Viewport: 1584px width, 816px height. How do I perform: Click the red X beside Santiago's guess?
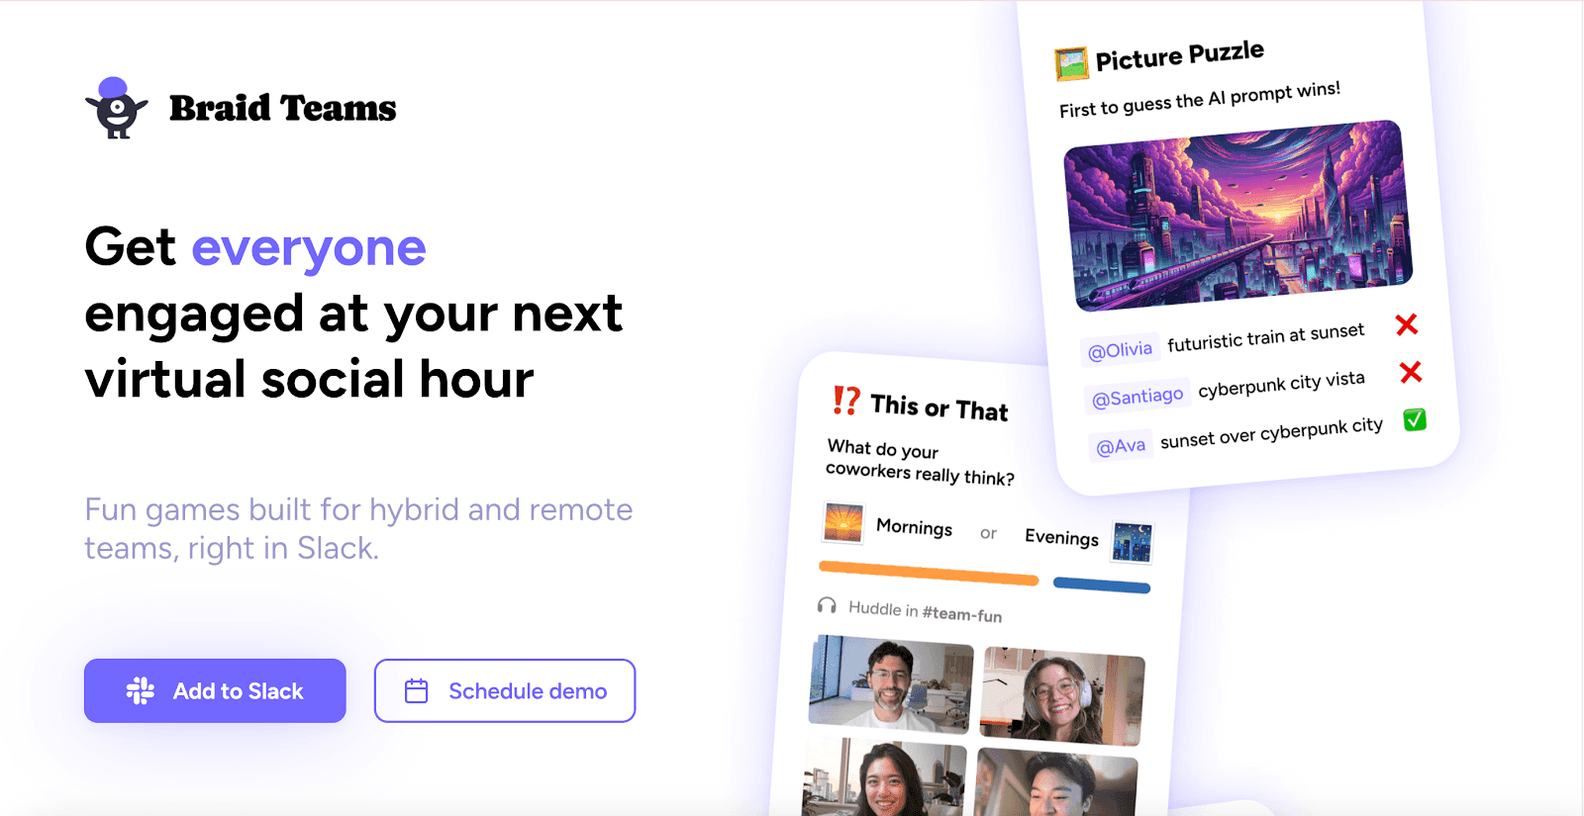click(1411, 372)
